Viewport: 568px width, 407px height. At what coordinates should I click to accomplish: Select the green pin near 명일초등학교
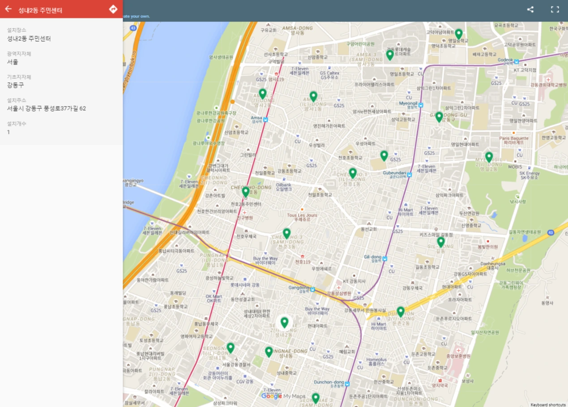click(x=458, y=34)
